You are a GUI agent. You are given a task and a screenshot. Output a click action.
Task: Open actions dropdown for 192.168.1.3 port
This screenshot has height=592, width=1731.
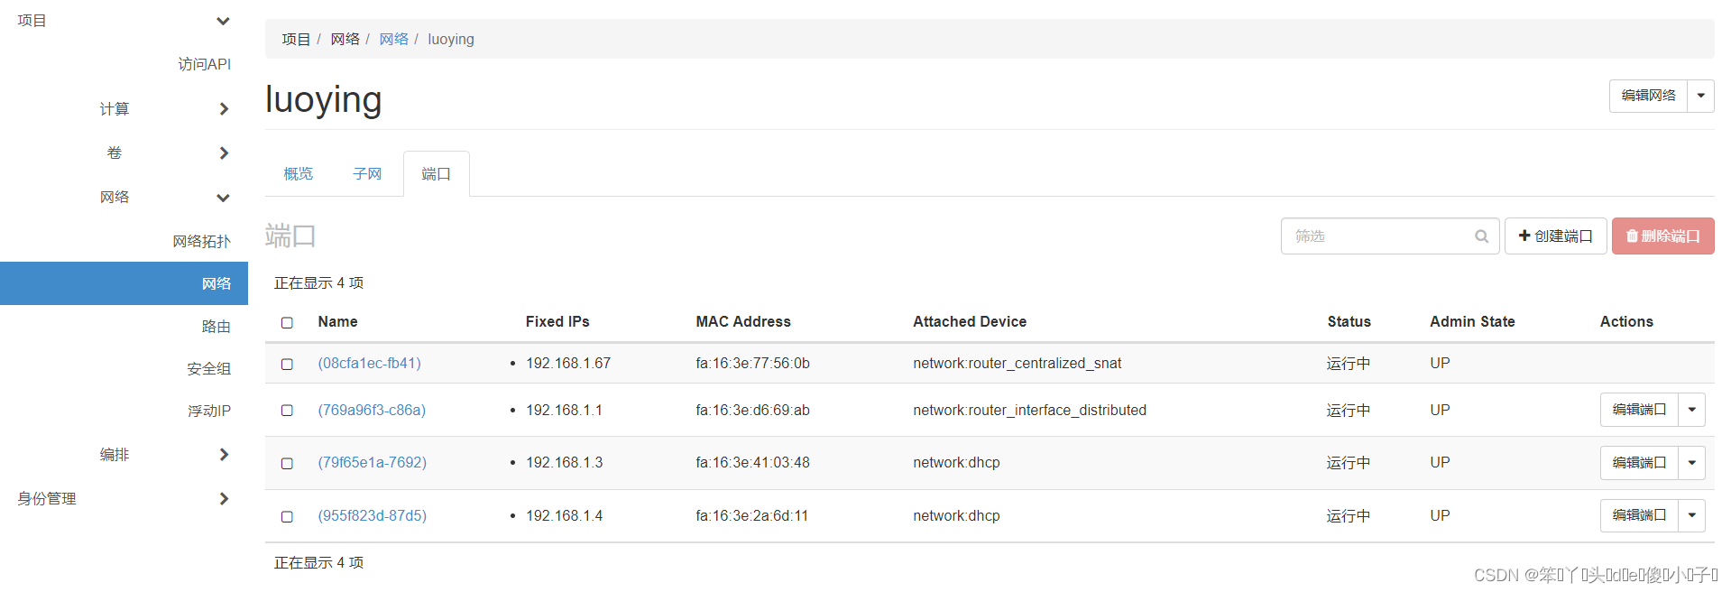[1691, 463]
